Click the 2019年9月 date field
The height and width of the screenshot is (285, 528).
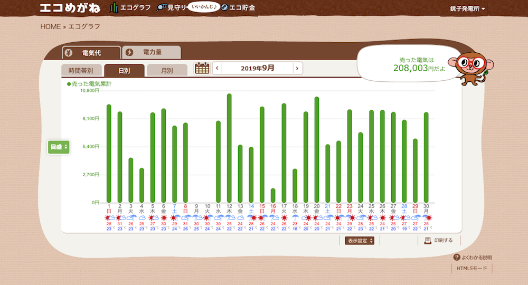pyautogui.click(x=257, y=68)
